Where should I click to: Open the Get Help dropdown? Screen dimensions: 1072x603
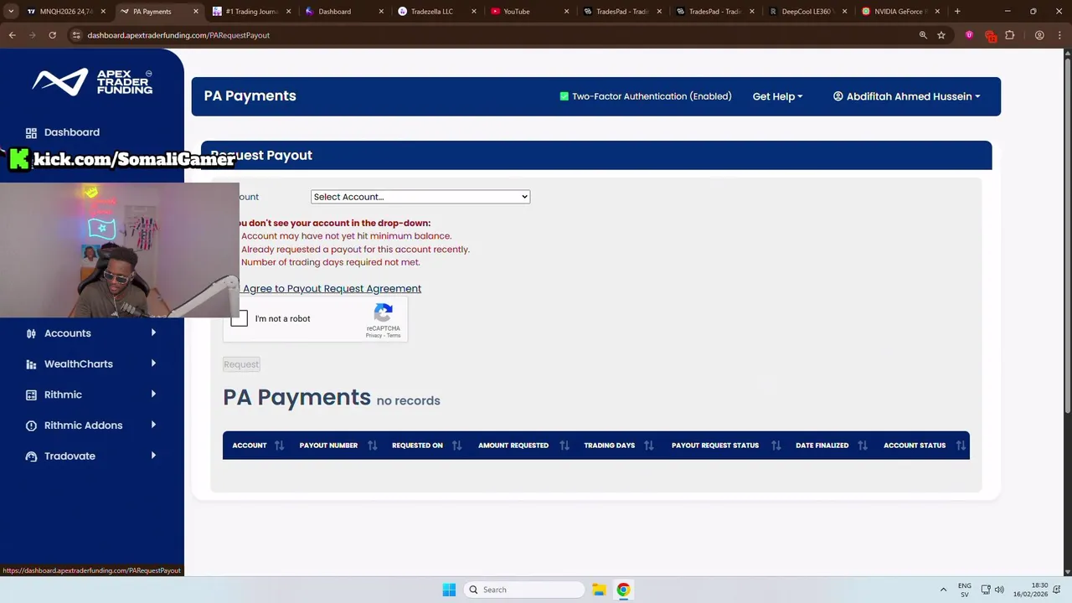coord(777,96)
